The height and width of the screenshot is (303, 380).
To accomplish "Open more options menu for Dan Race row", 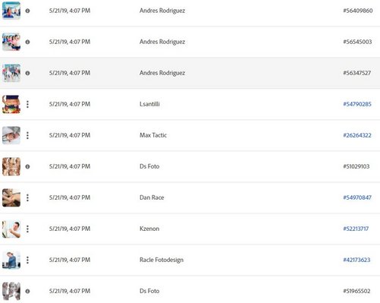I will (x=27, y=197).
